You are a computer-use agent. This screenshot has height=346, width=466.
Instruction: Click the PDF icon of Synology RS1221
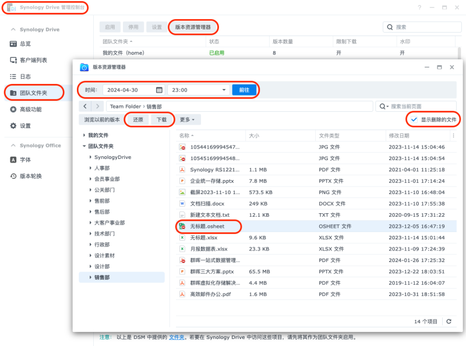click(x=182, y=170)
